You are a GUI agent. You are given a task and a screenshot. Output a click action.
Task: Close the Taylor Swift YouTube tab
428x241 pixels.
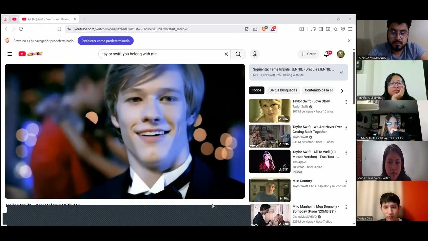75,19
